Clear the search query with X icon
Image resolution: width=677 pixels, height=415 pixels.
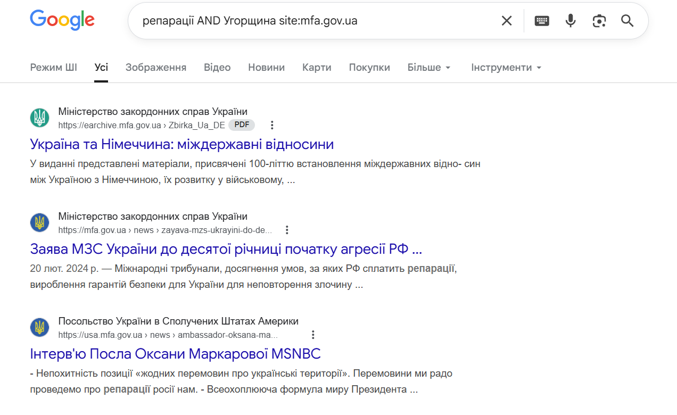coord(506,21)
